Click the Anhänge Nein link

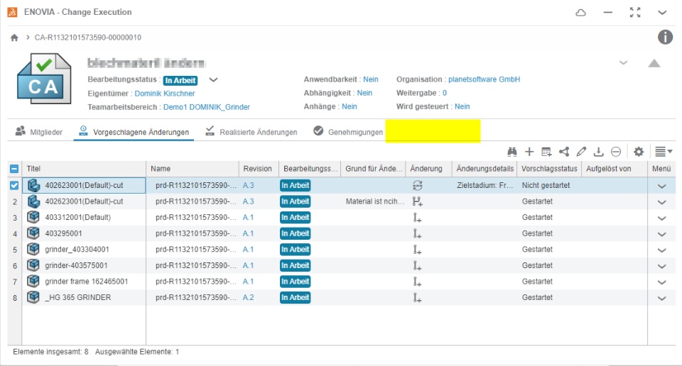[x=350, y=106]
